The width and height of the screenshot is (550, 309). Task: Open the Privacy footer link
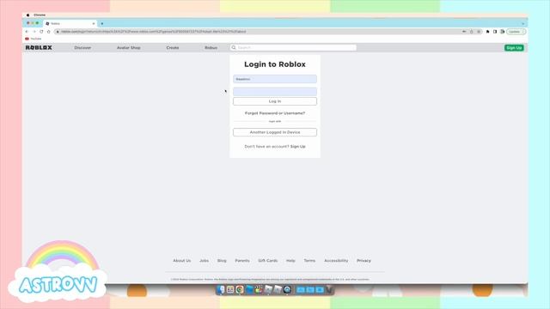click(x=364, y=261)
